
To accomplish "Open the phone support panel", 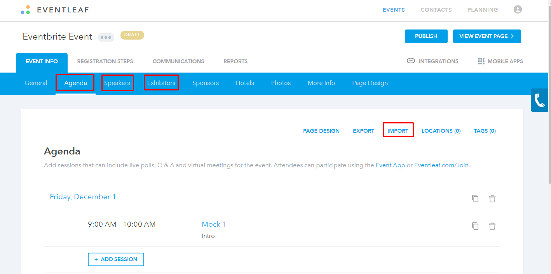I will (539, 100).
